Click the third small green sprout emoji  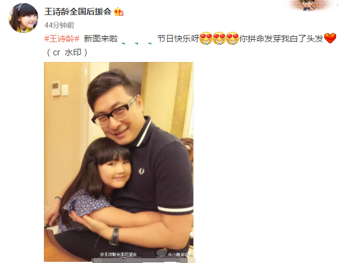point(150,43)
